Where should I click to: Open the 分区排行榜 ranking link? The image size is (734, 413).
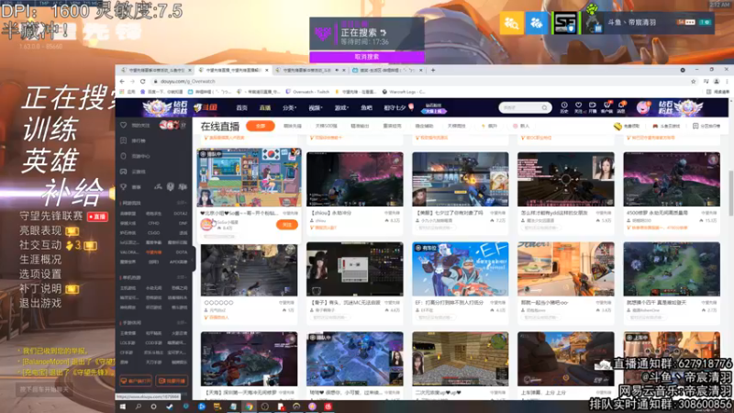pyautogui.click(x=706, y=126)
